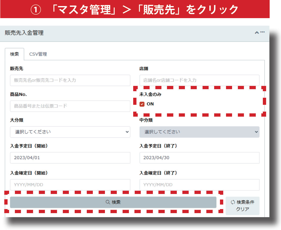Focus the 販売先 name or code field
Image resolution: width=281 pixels, height=230 pixels.
click(x=70, y=80)
